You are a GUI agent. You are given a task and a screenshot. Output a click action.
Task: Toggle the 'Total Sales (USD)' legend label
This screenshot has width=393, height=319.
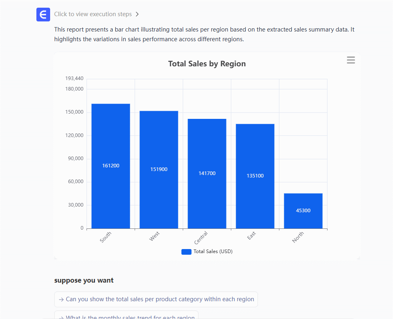pos(213,251)
